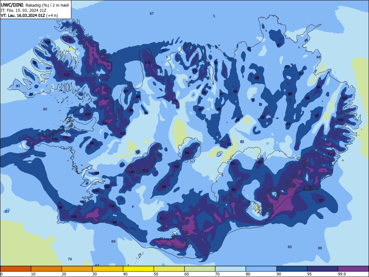This screenshot has width=369, height=277.
Task: Click the humidity value '81' on the map
Action: (x=7, y=211)
